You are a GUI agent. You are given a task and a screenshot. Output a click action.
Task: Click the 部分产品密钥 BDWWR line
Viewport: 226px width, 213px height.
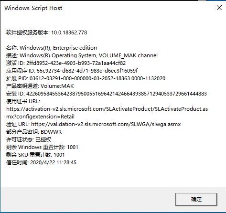34,132
